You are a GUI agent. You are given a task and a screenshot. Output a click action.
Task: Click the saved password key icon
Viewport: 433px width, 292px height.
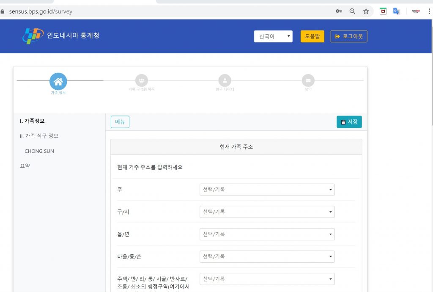click(x=339, y=11)
